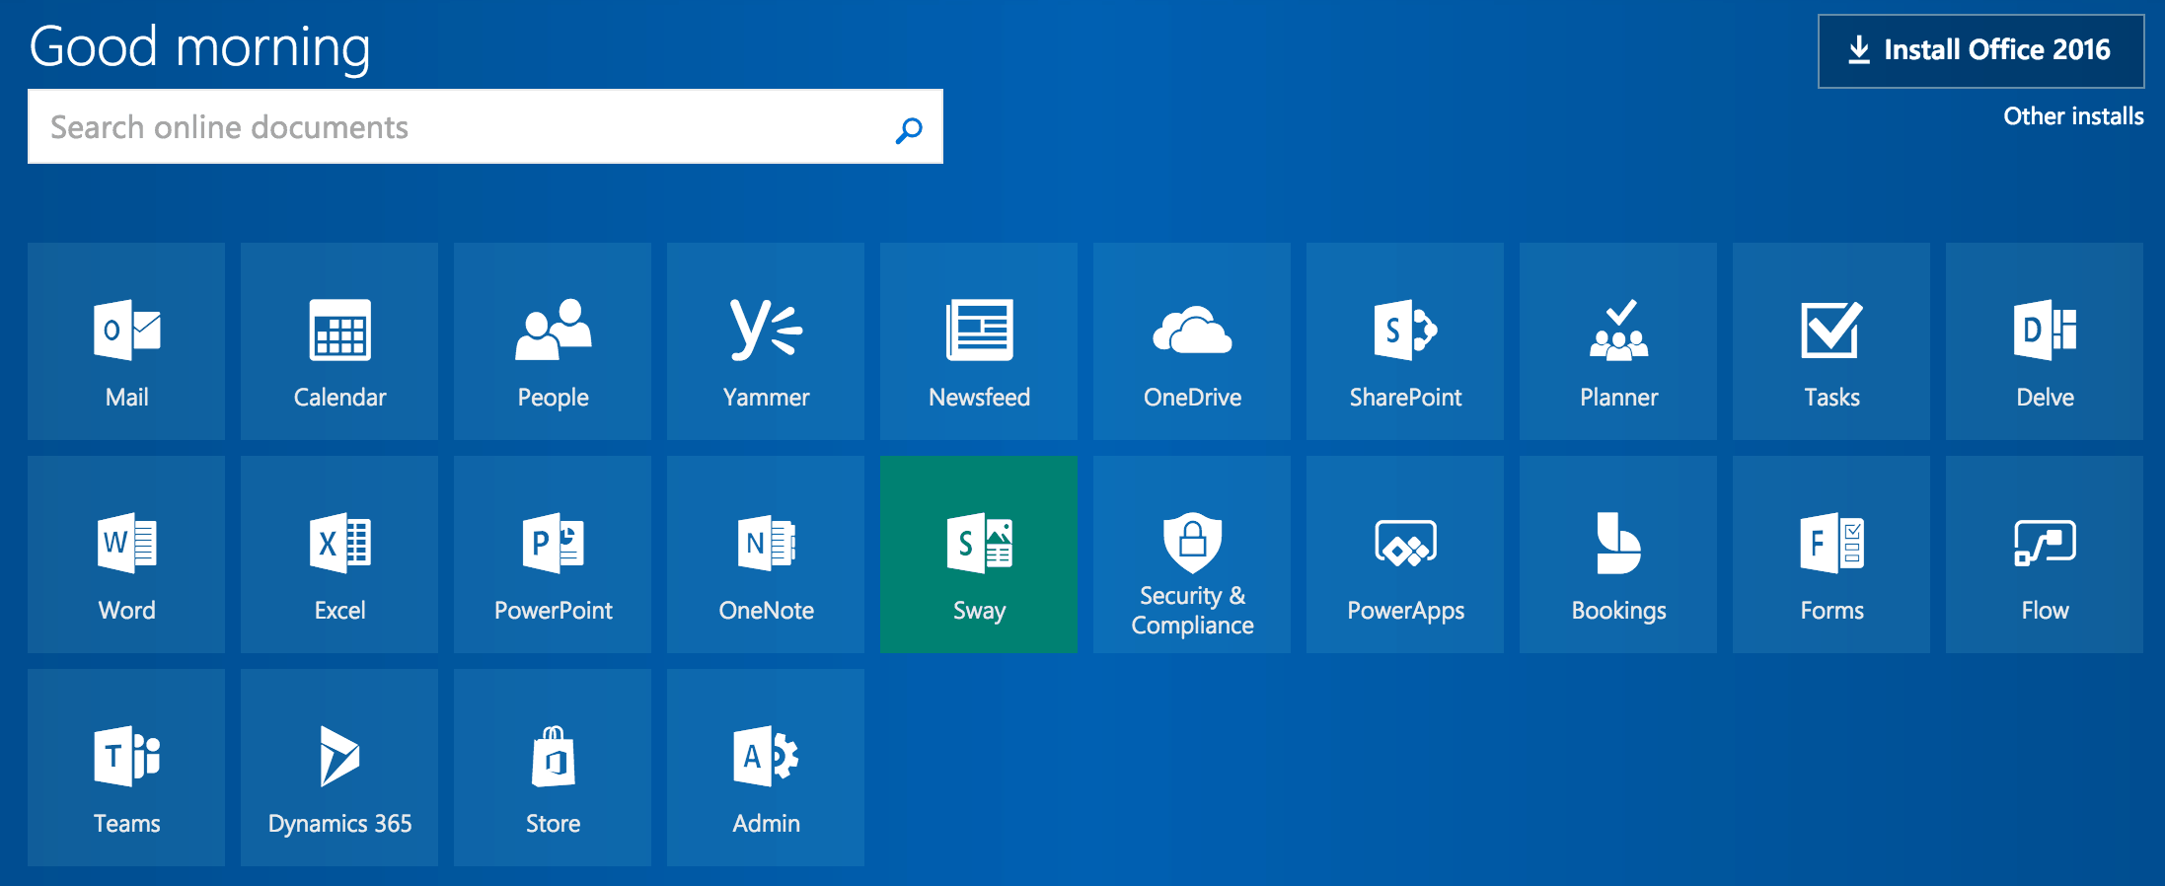The width and height of the screenshot is (2165, 886).
Task: Open the Newsfeed tile
Action: [x=979, y=341]
